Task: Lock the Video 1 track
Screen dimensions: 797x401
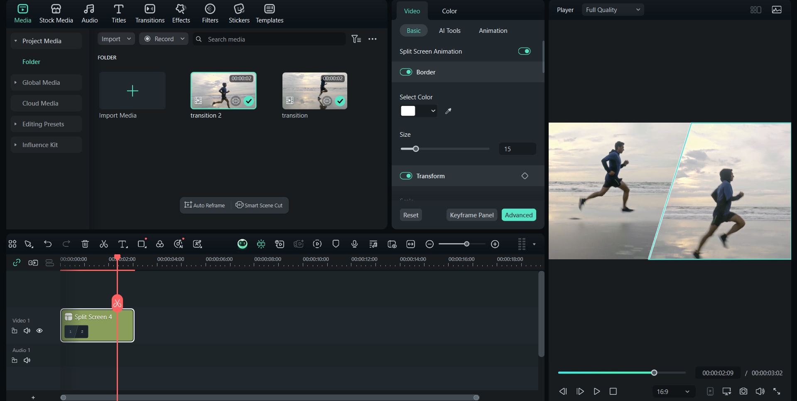Action: [15, 331]
